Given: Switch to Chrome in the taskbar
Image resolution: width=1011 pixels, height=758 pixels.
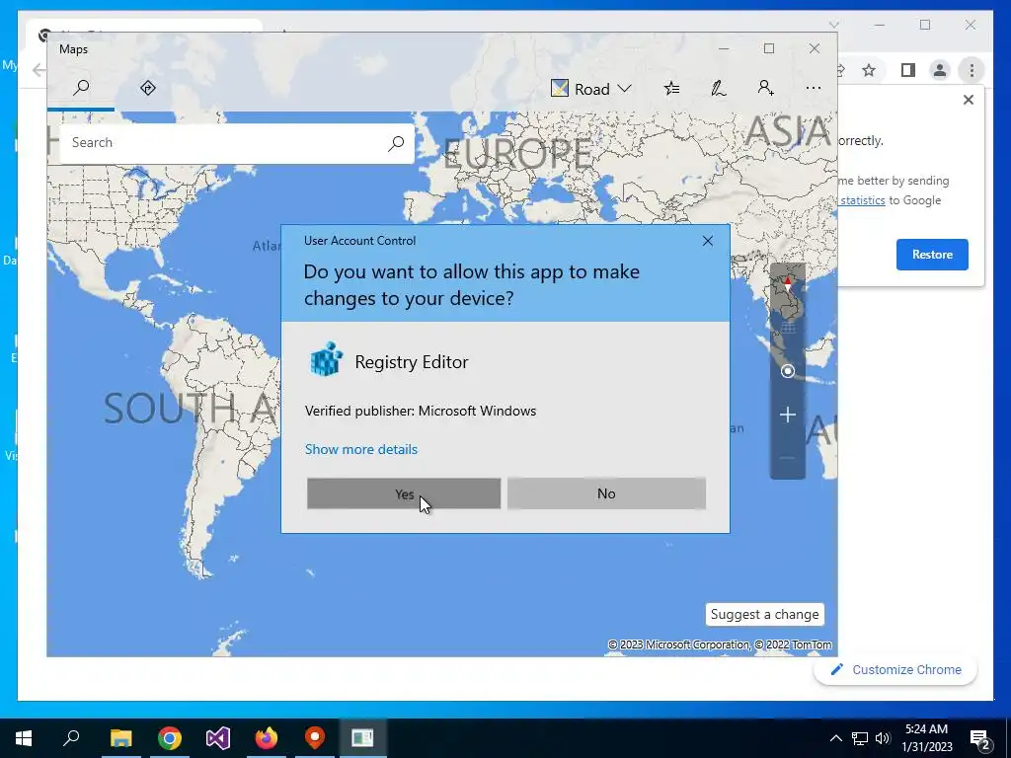Looking at the screenshot, I should [170, 738].
